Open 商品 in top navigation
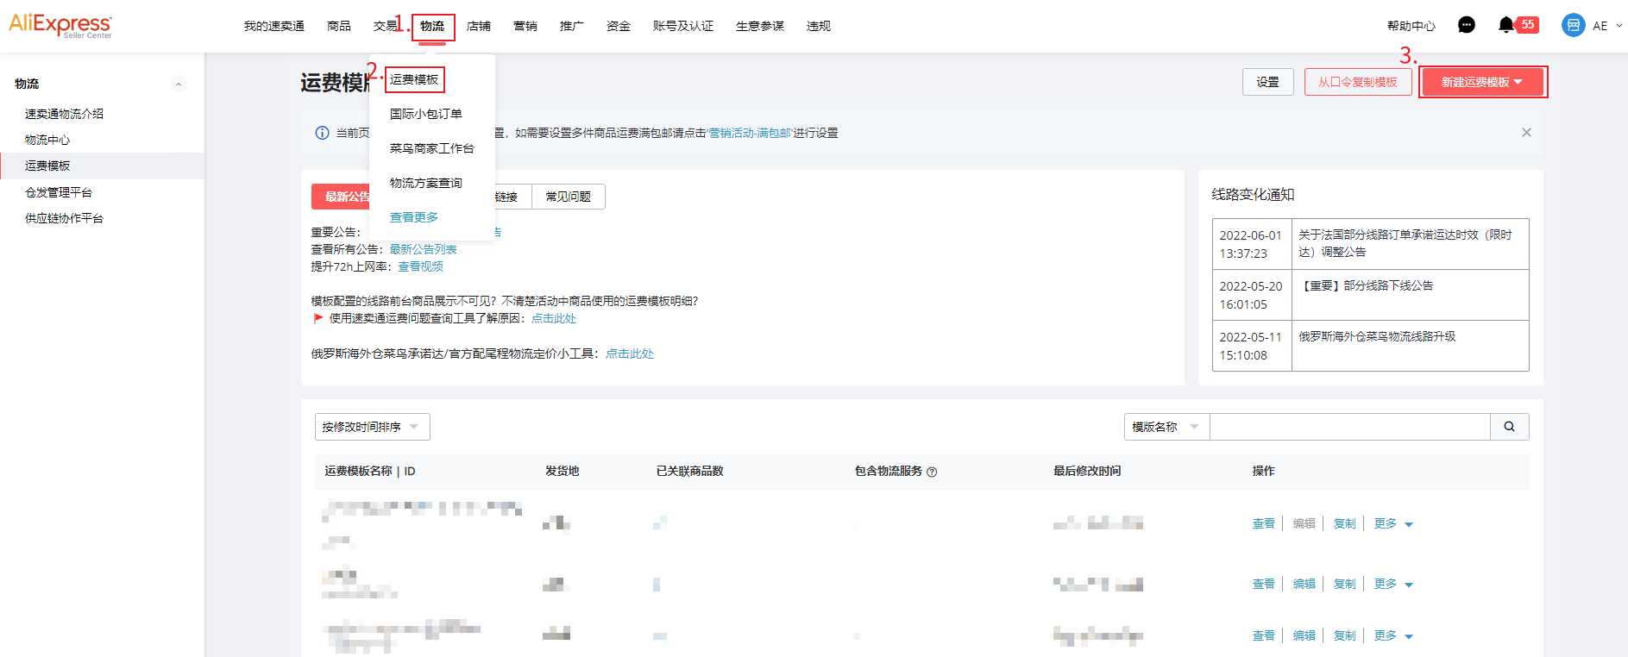1628x657 pixels. click(339, 26)
